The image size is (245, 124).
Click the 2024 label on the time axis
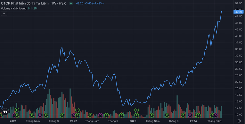tap(193, 121)
